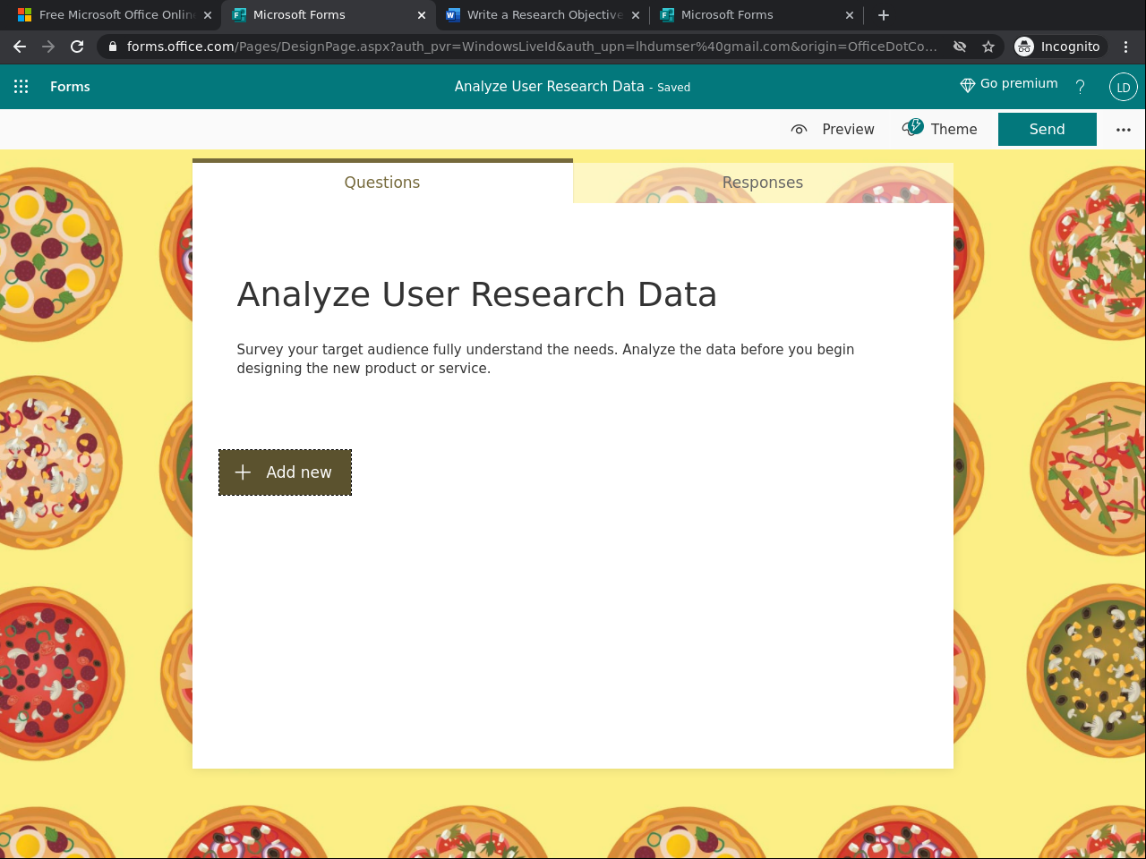Click the Help question mark icon
Viewport: 1146px width, 859px height.
pyautogui.click(x=1081, y=87)
